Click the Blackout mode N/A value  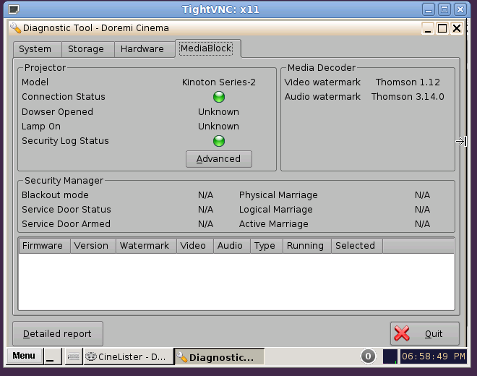point(206,195)
